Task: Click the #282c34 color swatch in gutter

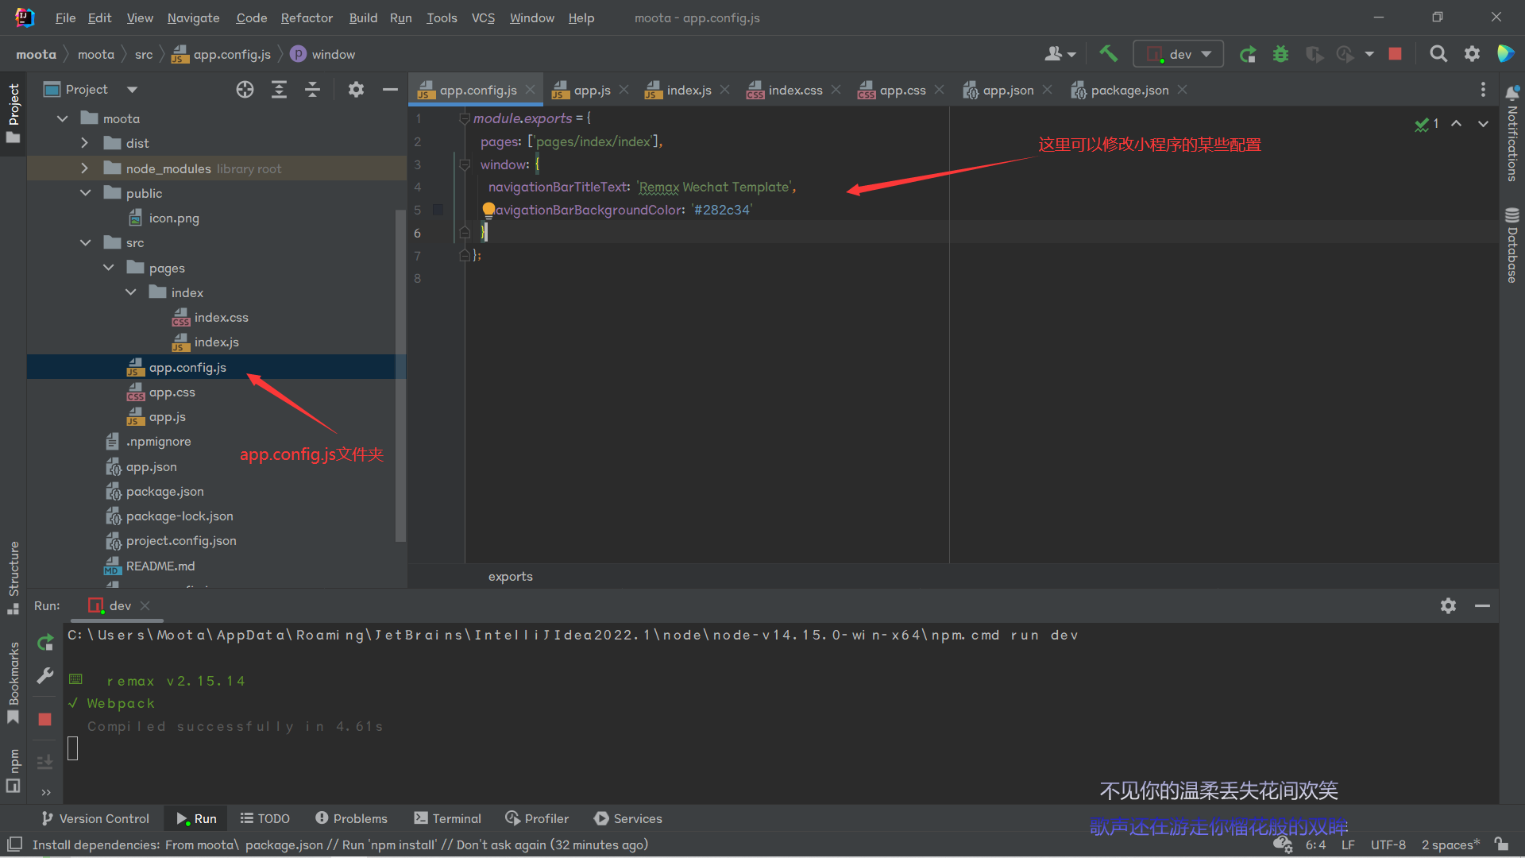Action: tap(438, 210)
